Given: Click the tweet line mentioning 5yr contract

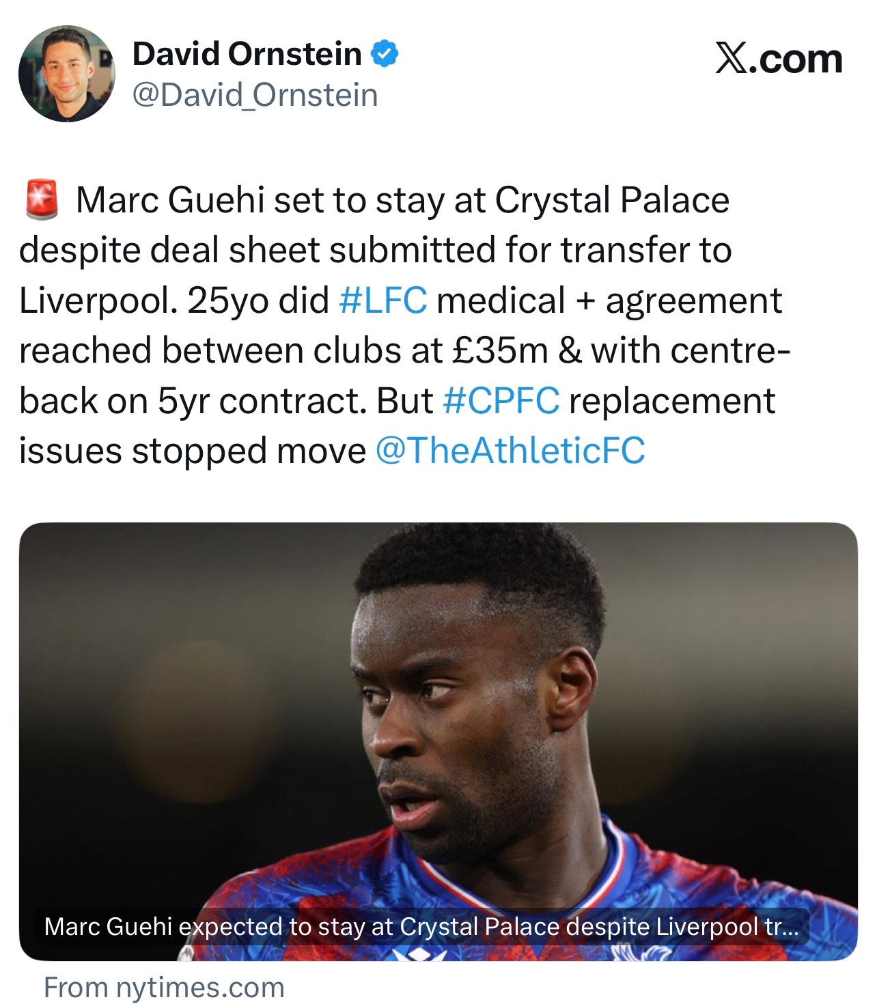Looking at the screenshot, I should point(398,401).
